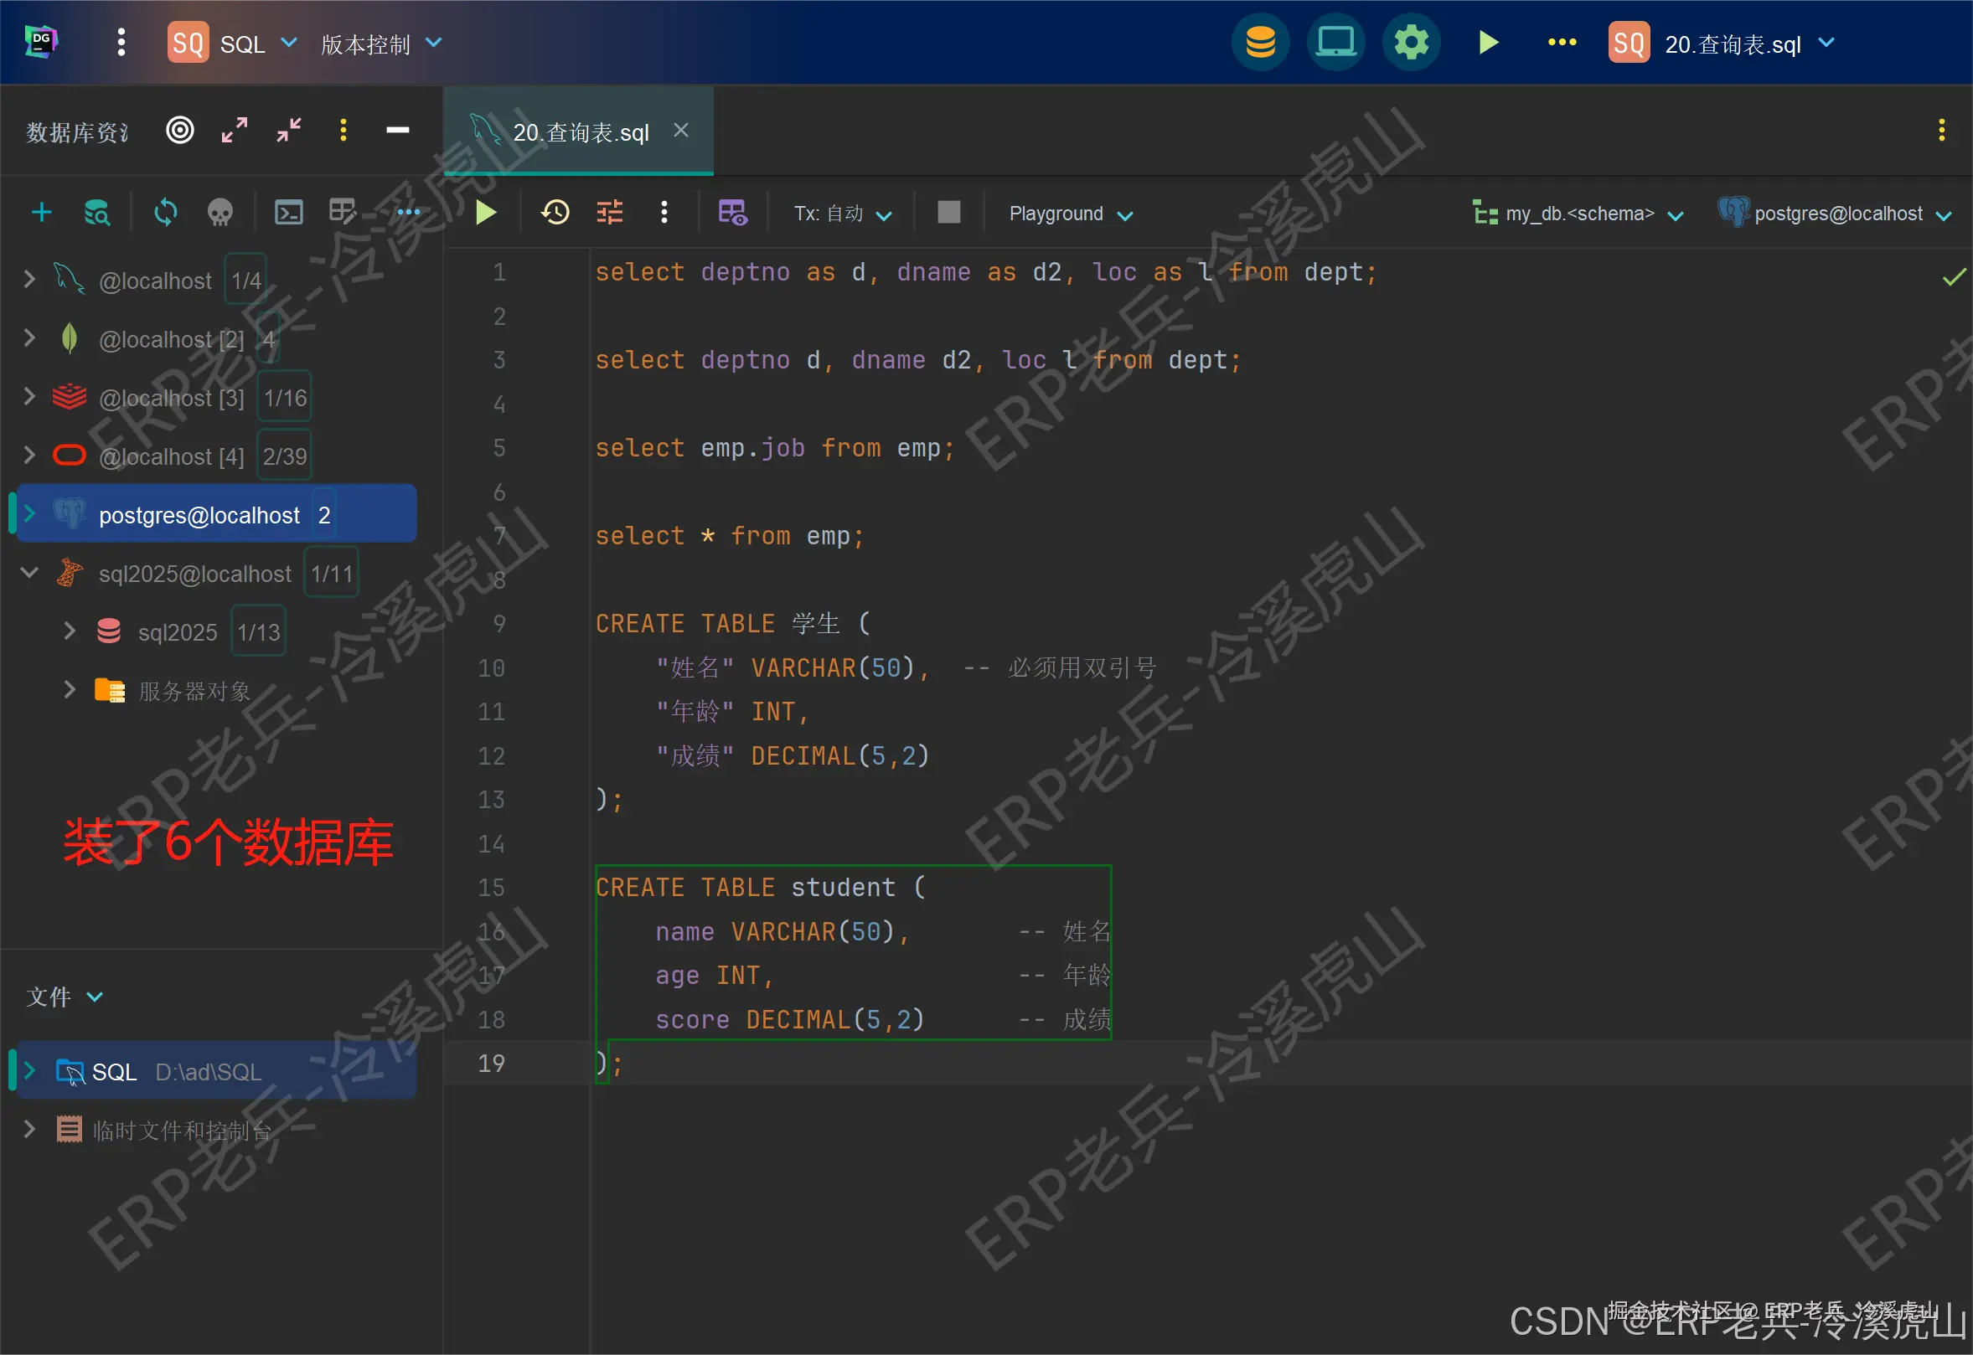Open the query console icon
The height and width of the screenshot is (1355, 1973).
(288, 212)
